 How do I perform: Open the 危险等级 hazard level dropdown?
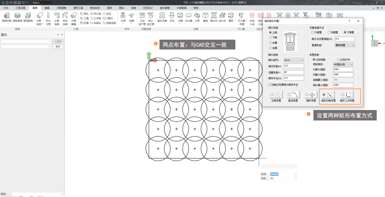click(x=343, y=65)
